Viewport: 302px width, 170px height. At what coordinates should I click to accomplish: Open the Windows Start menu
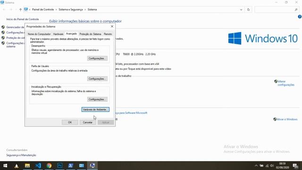tap(5, 166)
